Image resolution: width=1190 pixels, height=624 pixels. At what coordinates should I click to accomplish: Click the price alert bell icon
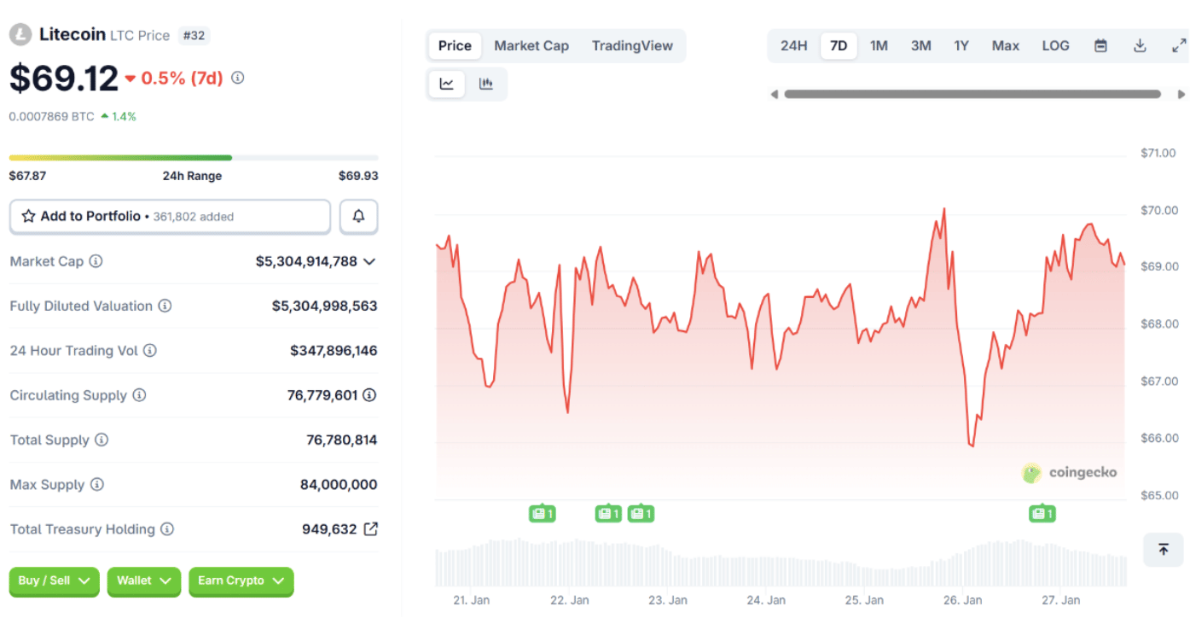click(358, 217)
